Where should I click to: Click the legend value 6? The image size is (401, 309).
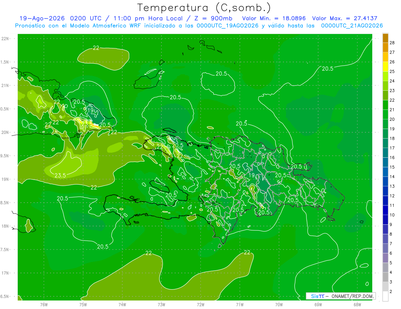(391, 253)
